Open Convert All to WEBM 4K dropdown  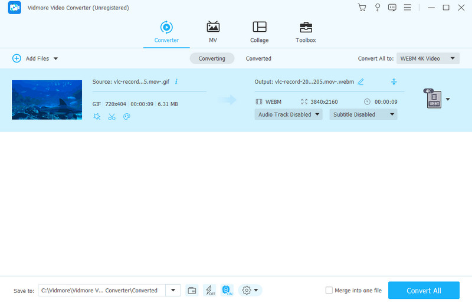pos(428,58)
